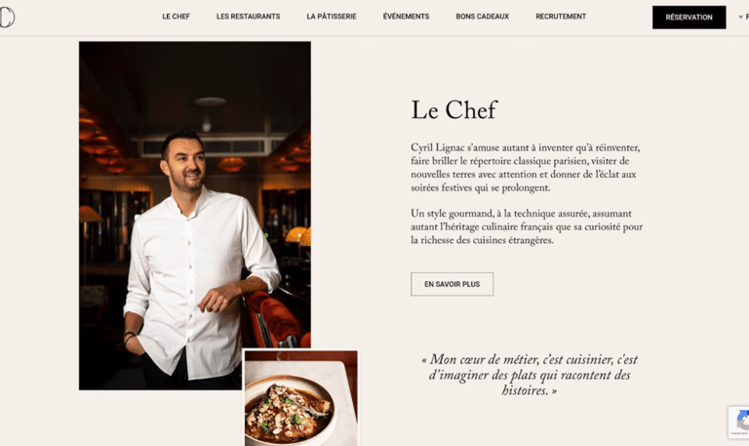749x446 pixels.
Task: Open Les Restaurants menu
Action: pyautogui.click(x=248, y=17)
